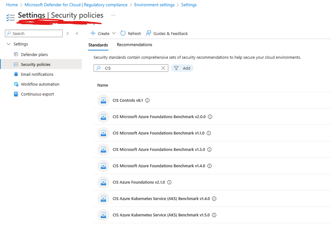The image size is (331, 243).
Task: Click standard icon beside AKS Benchmark v1.5.0
Action: 103,215
